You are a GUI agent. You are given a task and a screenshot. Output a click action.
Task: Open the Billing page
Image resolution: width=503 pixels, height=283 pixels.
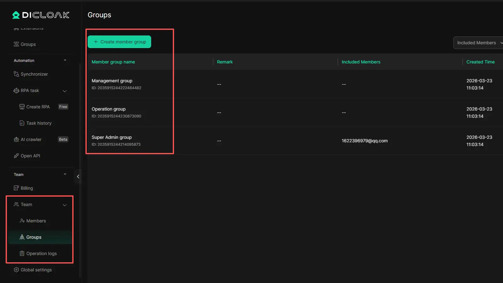pyautogui.click(x=27, y=188)
